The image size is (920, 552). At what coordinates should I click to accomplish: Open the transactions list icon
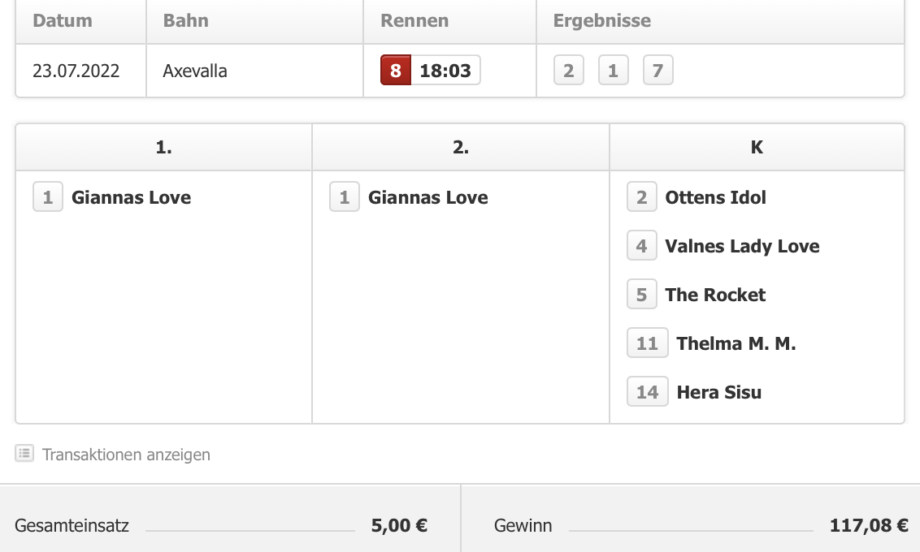click(24, 454)
